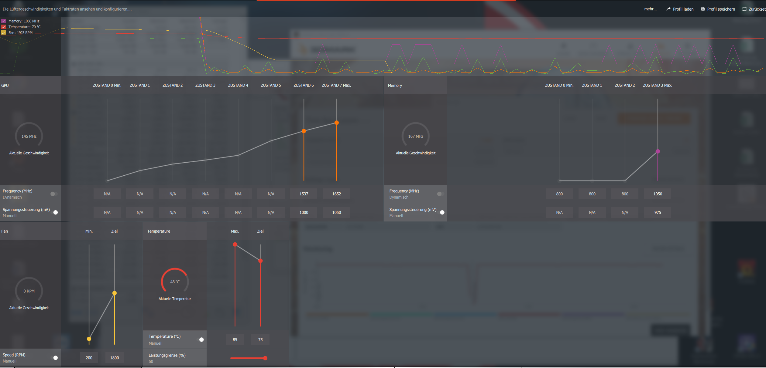Click the Profil laden arrow icon
766x368 pixels.
point(668,9)
